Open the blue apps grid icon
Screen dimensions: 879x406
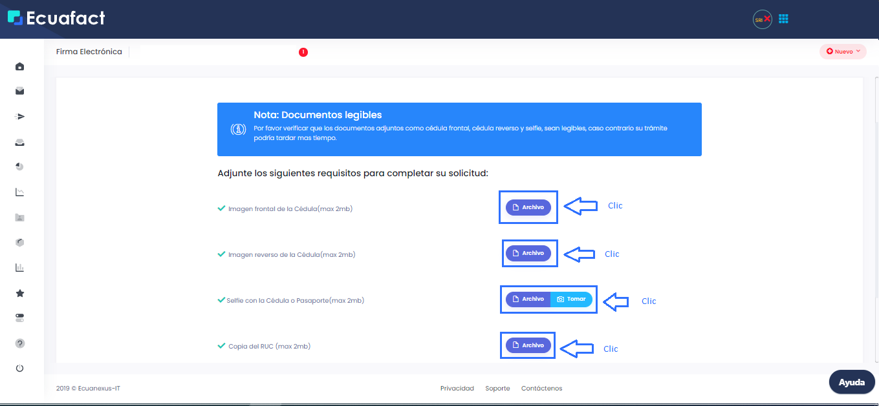click(783, 19)
